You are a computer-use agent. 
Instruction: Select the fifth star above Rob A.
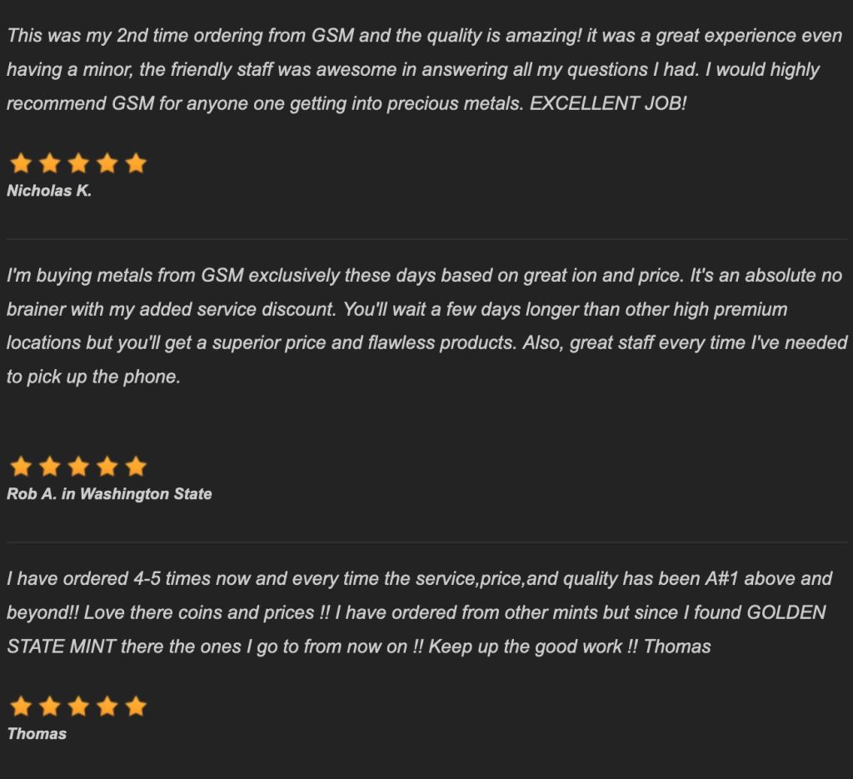pos(136,467)
